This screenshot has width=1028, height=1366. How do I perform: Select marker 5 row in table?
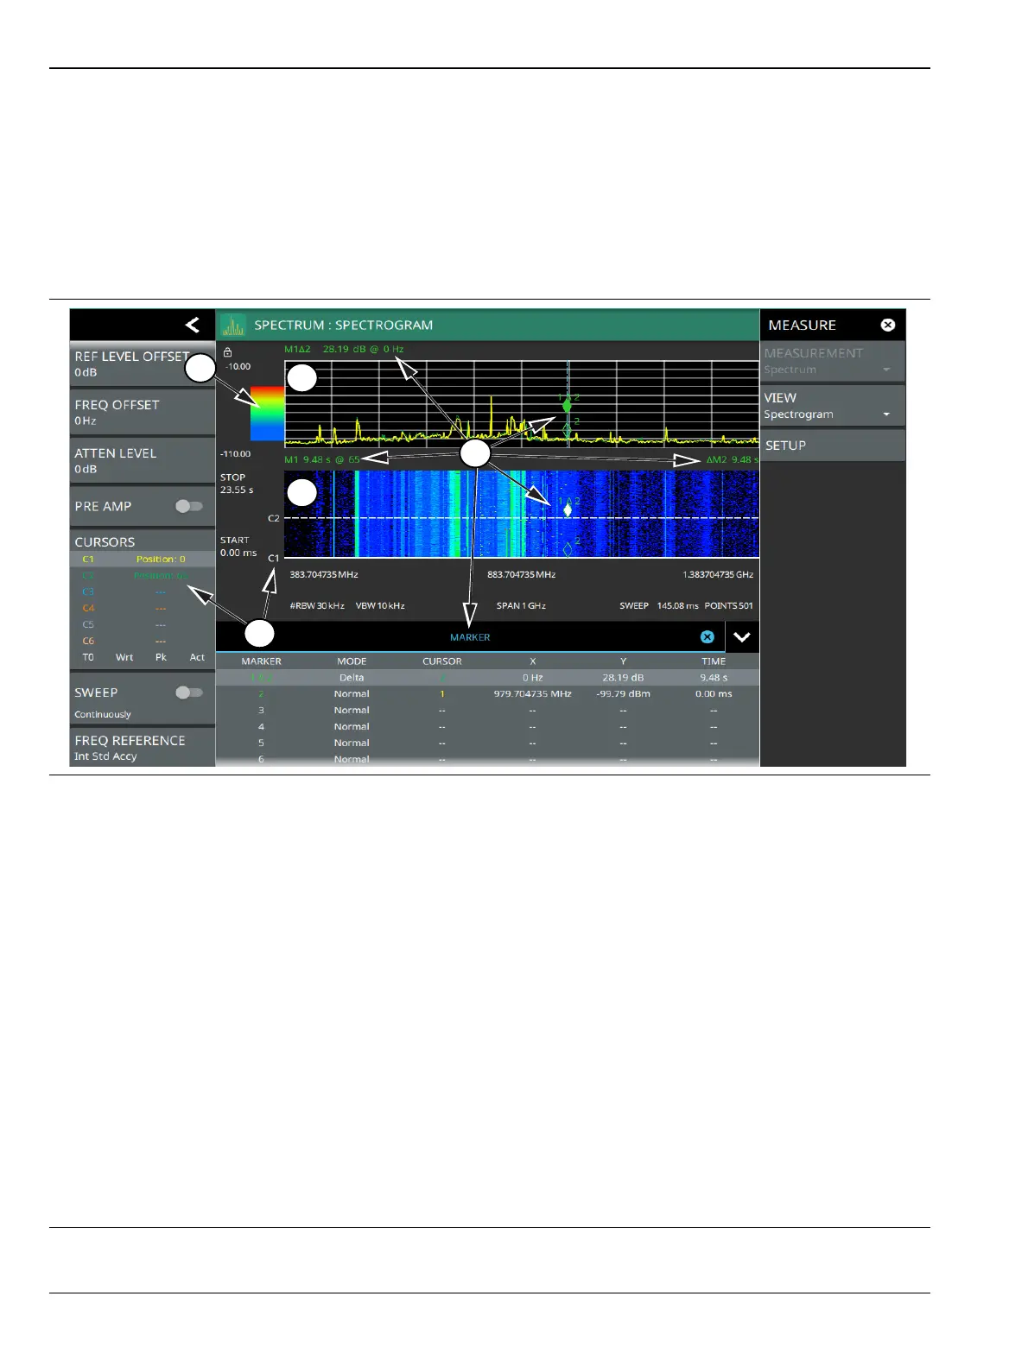pyautogui.click(x=487, y=743)
